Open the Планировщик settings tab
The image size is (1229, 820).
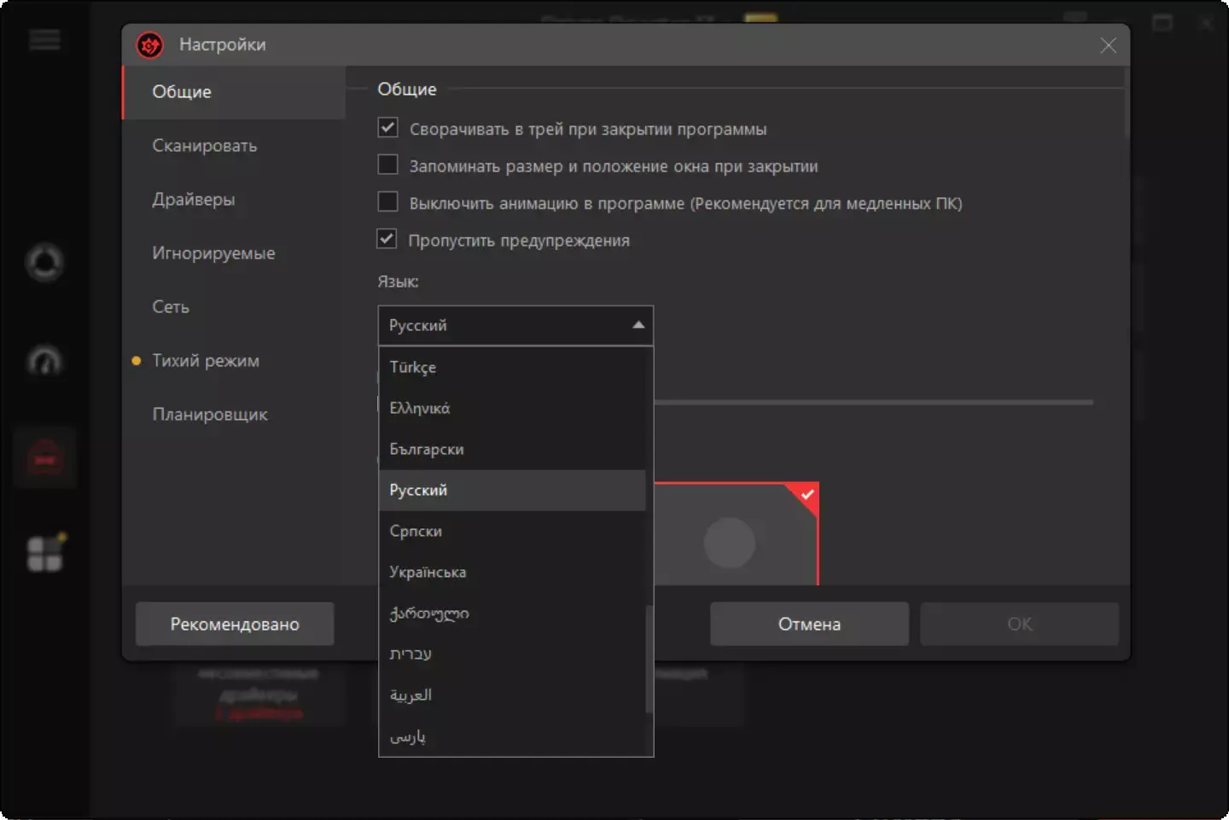[210, 415]
